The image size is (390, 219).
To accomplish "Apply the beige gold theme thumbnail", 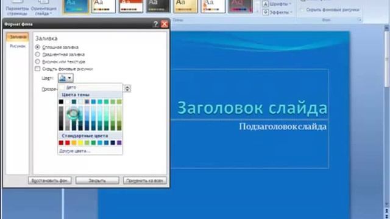I will 185,6.
